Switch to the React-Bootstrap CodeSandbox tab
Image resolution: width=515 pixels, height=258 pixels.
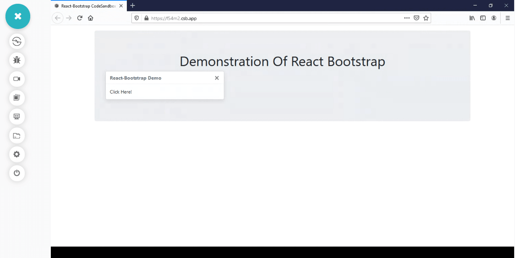click(x=86, y=6)
